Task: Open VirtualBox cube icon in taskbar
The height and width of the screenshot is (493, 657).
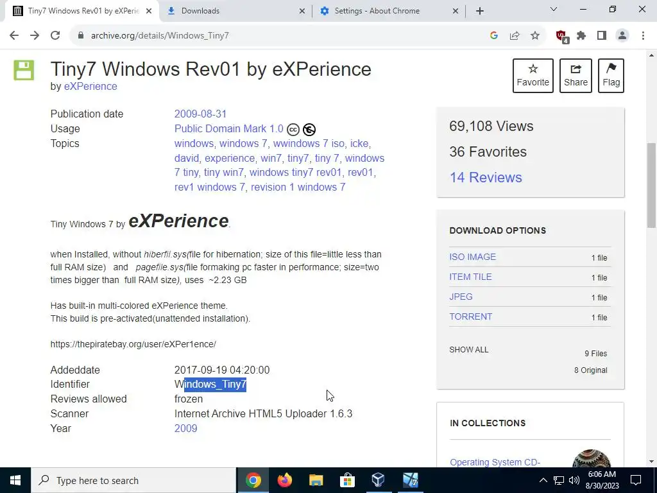Action: pos(378,480)
